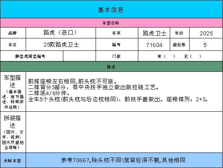Select the 车型名称 pink header row
223x168 pixels.
(x=111, y=23)
